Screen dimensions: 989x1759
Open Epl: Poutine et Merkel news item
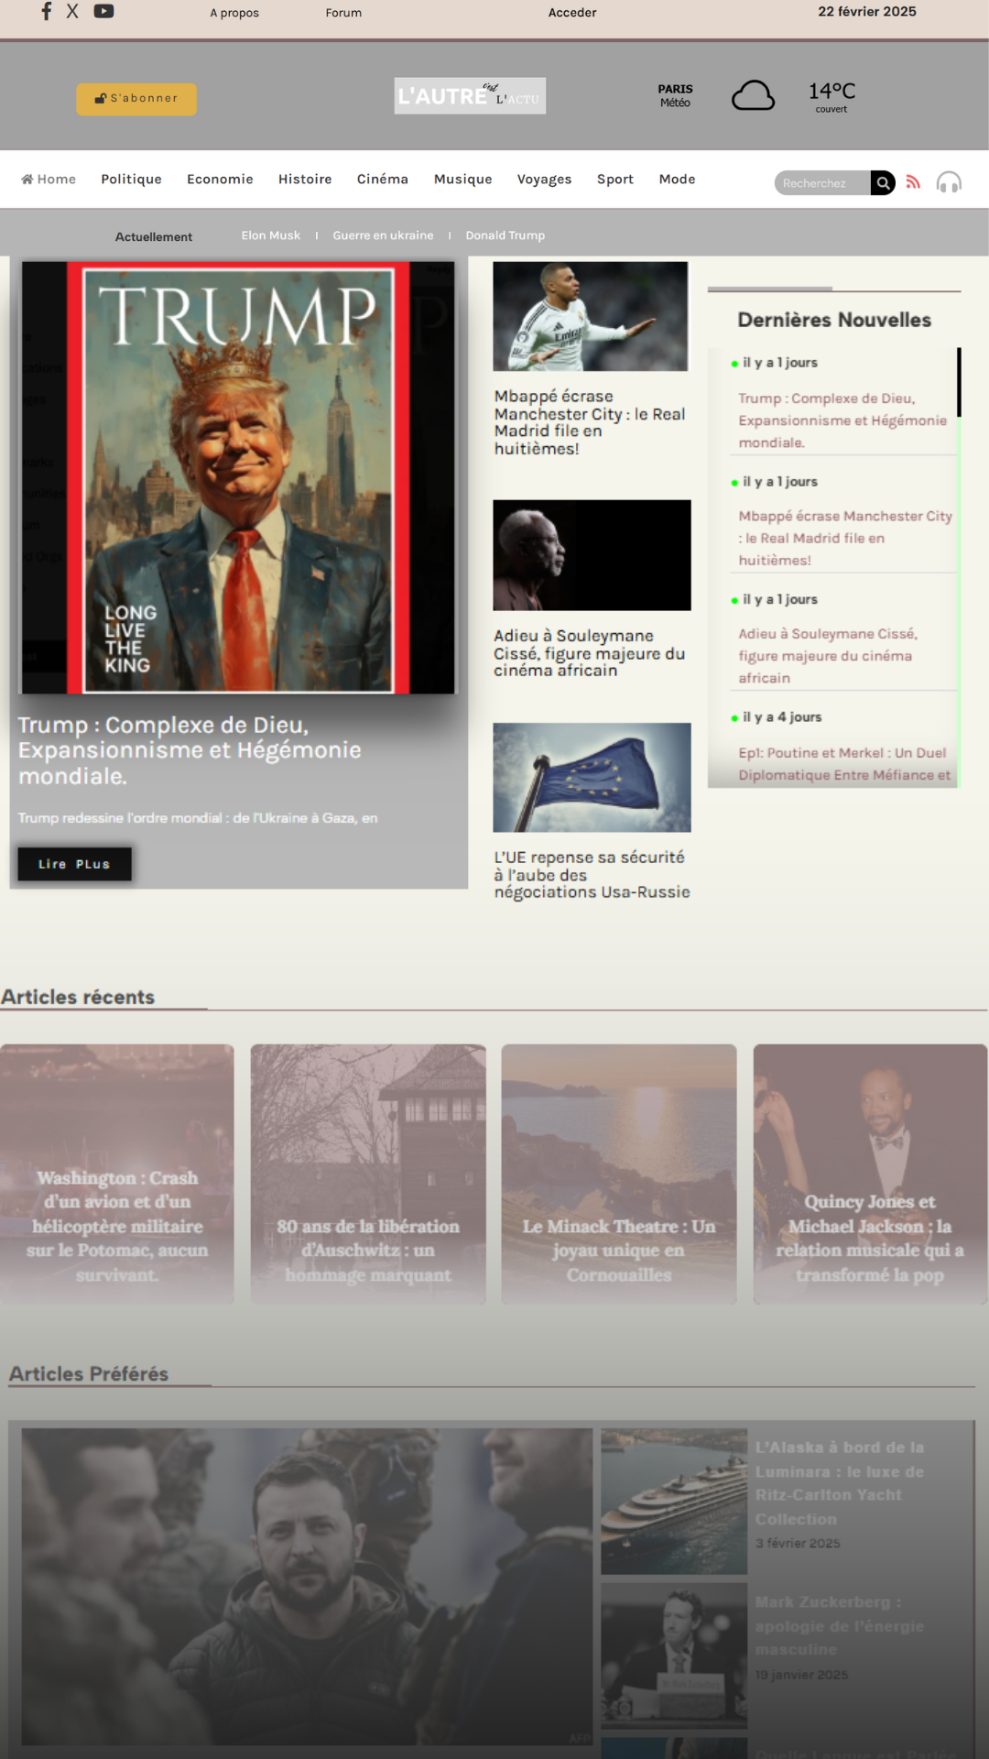tap(844, 764)
